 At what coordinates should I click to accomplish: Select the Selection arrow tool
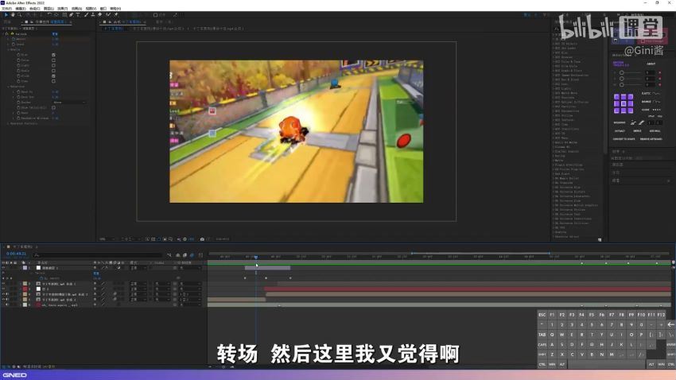(6, 14)
